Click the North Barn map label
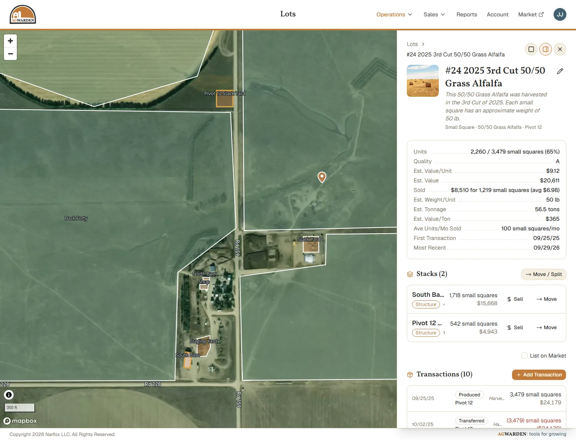 coord(205,274)
